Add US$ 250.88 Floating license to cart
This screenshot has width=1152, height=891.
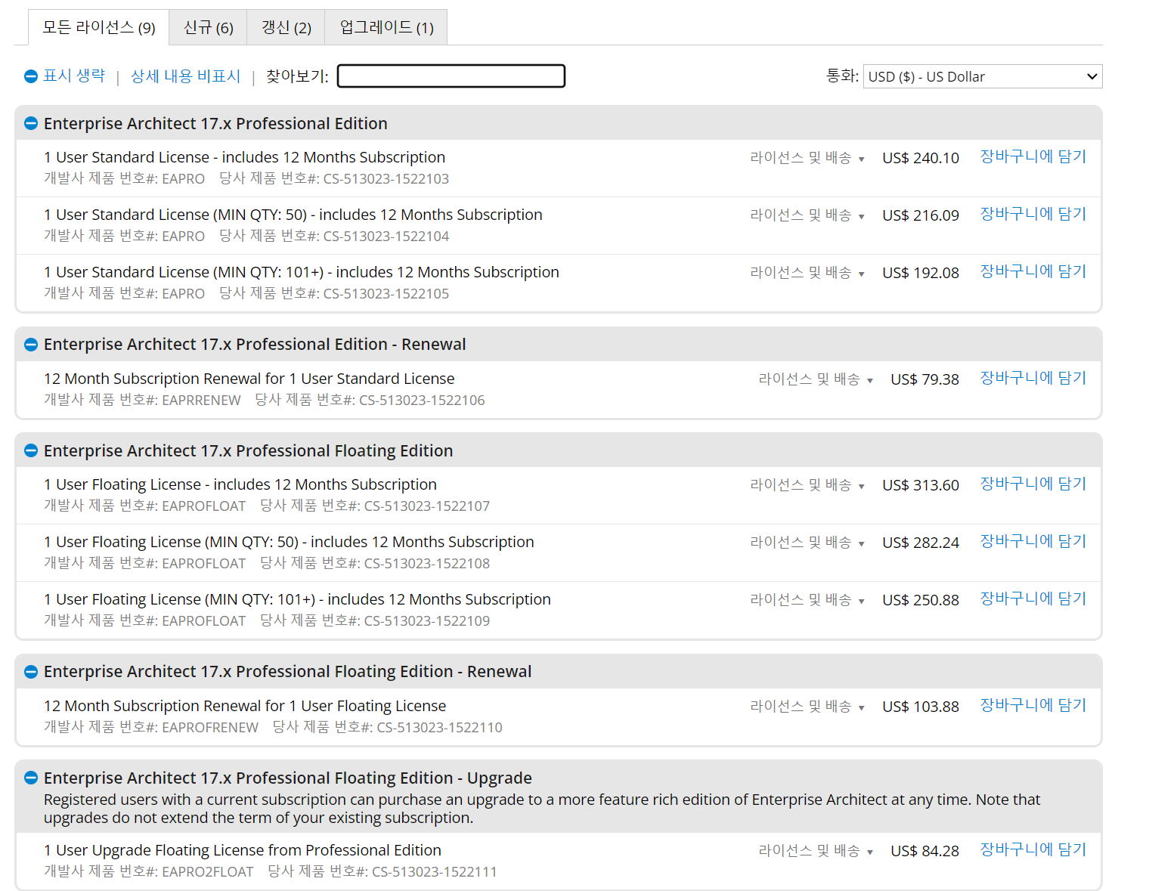[1033, 599]
